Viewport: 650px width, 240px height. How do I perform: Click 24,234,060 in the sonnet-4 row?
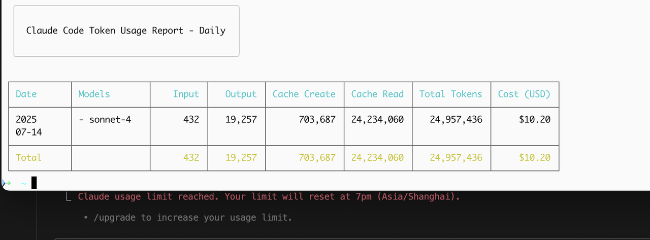378,120
